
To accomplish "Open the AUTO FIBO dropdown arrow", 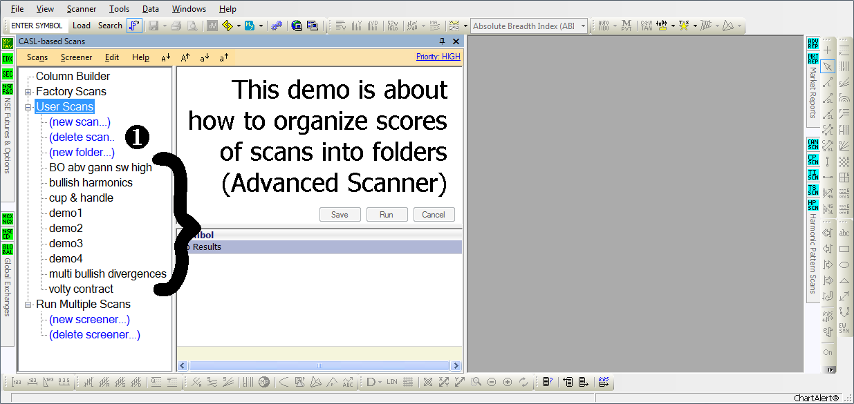I will pos(615,26).
